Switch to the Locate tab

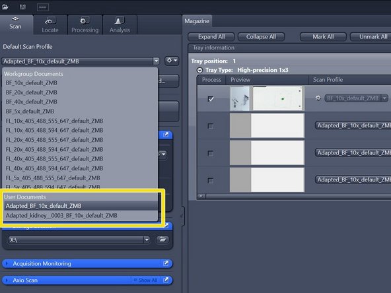coord(50,25)
